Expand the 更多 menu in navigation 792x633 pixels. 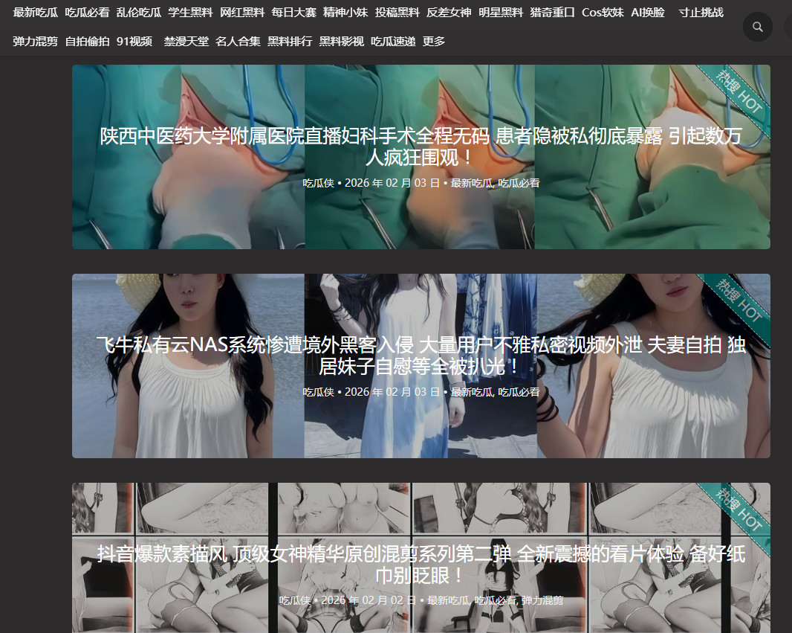[x=434, y=42]
